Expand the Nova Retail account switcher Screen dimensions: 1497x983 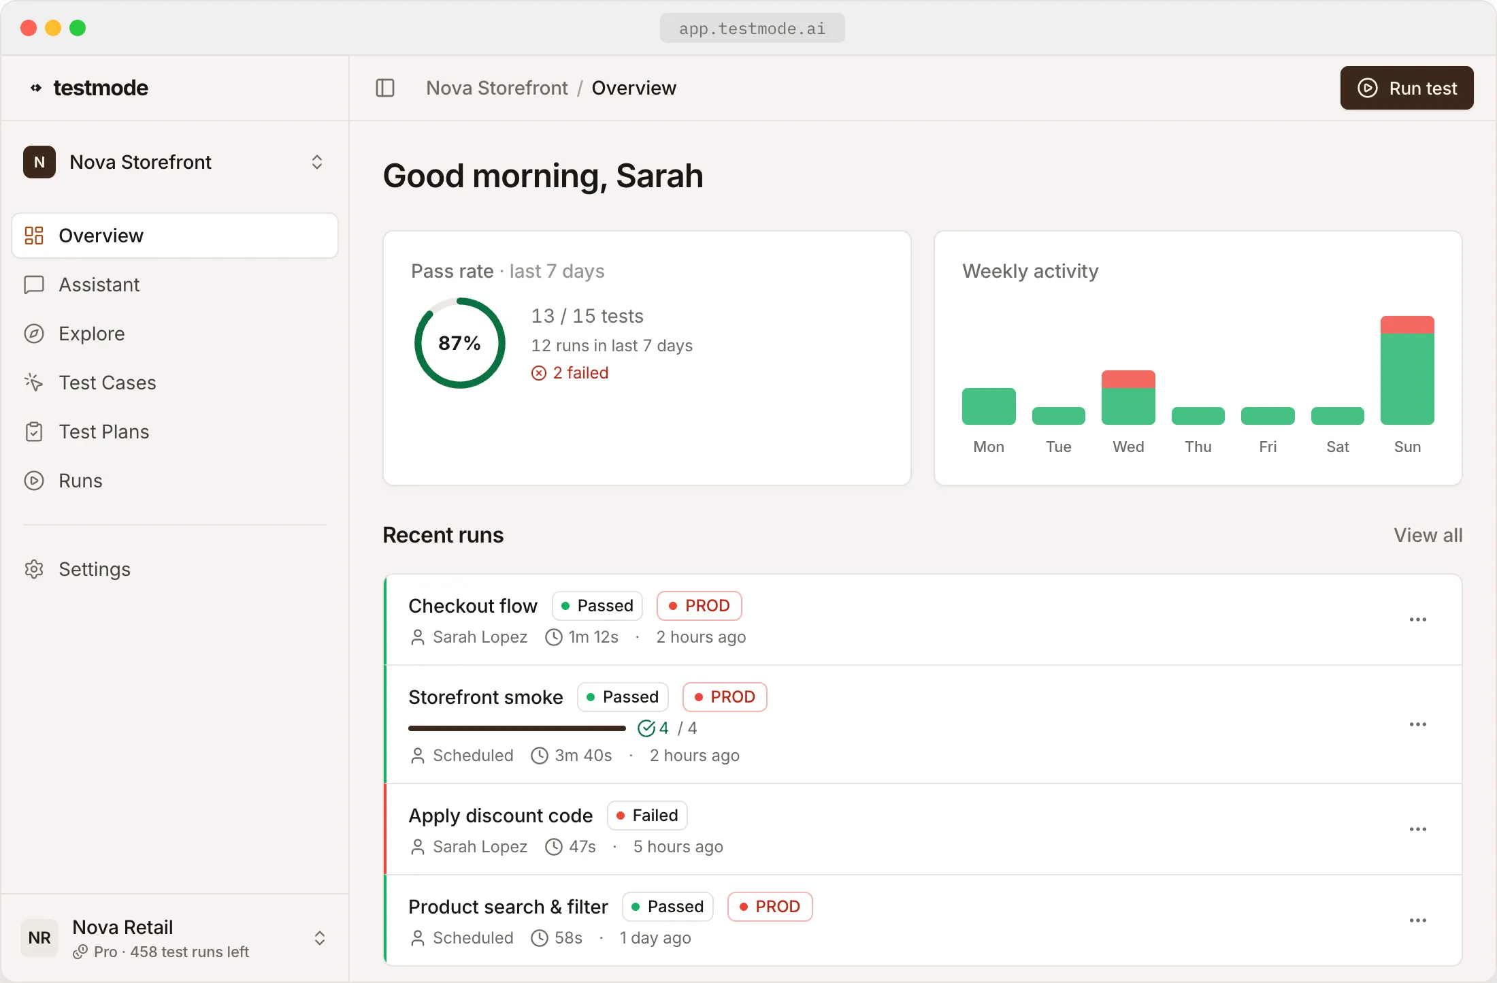pos(319,938)
